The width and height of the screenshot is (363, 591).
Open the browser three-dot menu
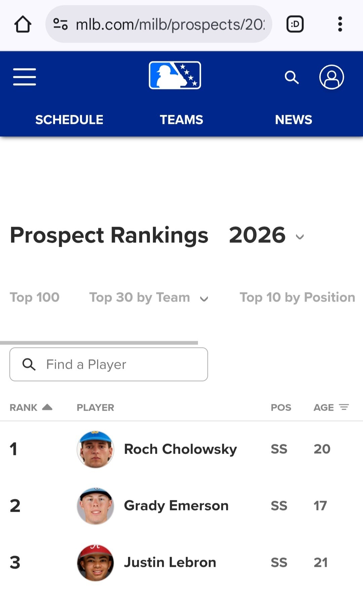[340, 24]
